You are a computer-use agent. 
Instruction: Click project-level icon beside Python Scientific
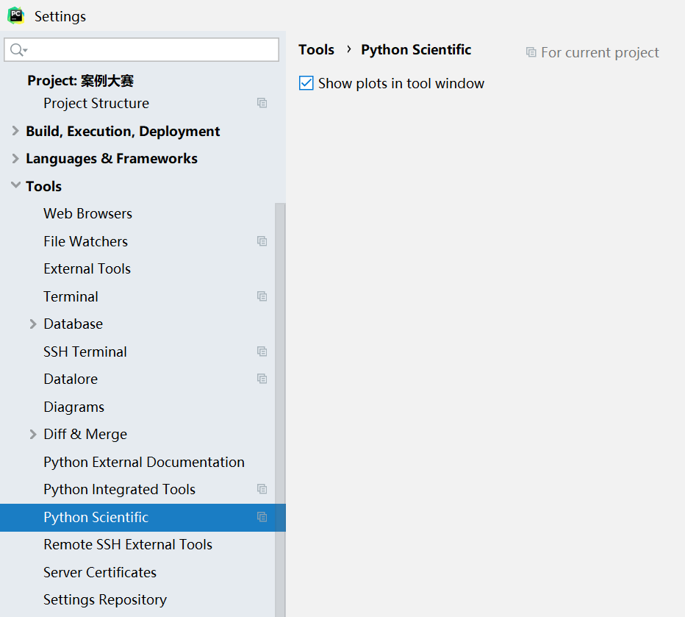pos(262,517)
